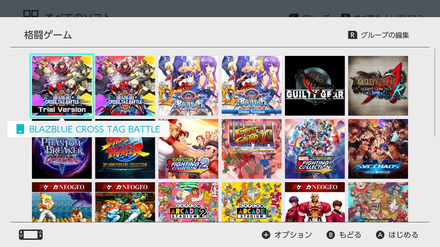
Task: Open BlazBlue Cross Tag Battle Trial Version tile
Action: (x=62, y=86)
